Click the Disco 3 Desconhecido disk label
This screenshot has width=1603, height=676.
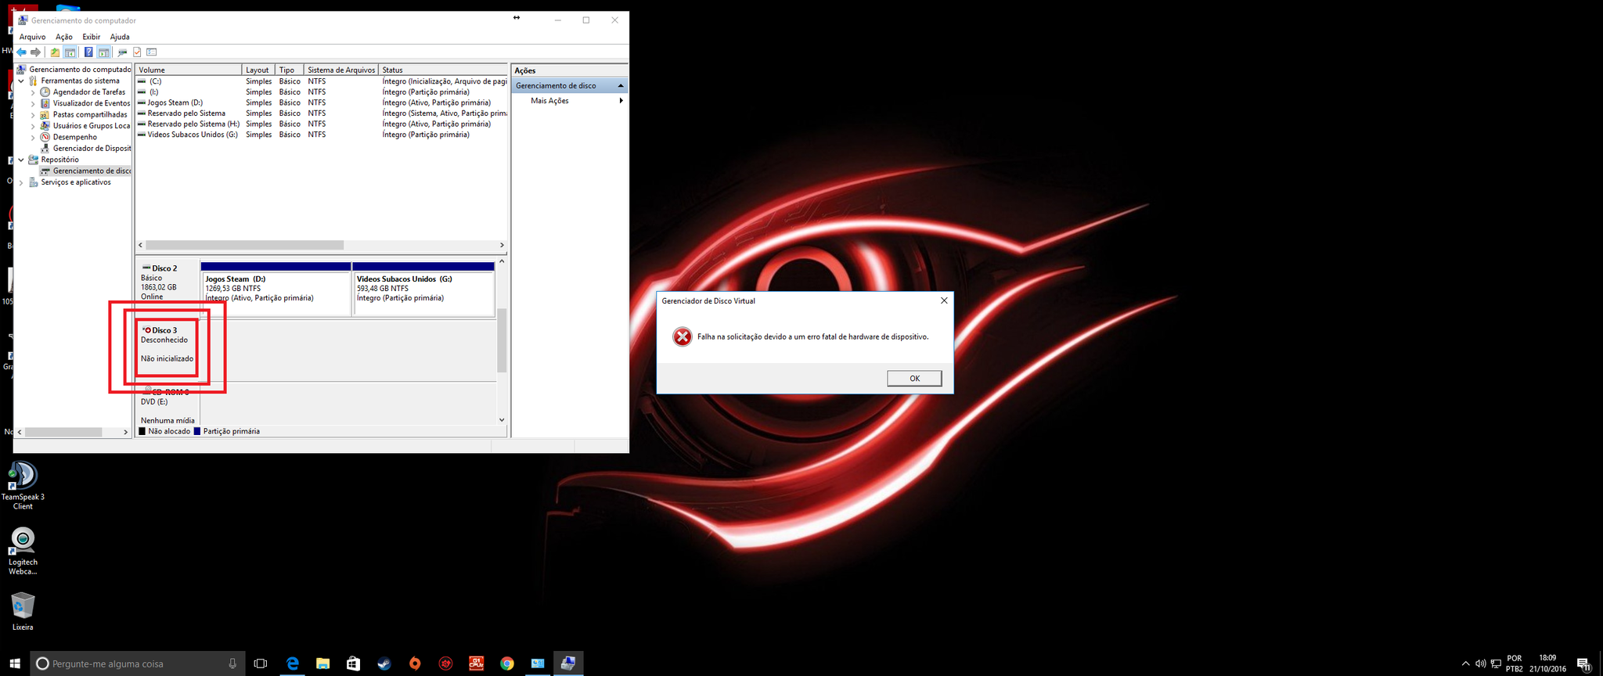168,350
